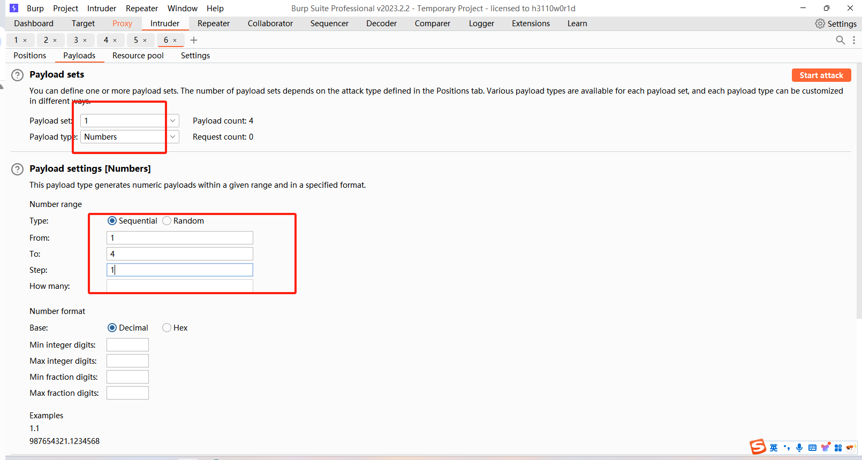Select the Random radio button
This screenshot has width=862, height=460.
(167, 221)
